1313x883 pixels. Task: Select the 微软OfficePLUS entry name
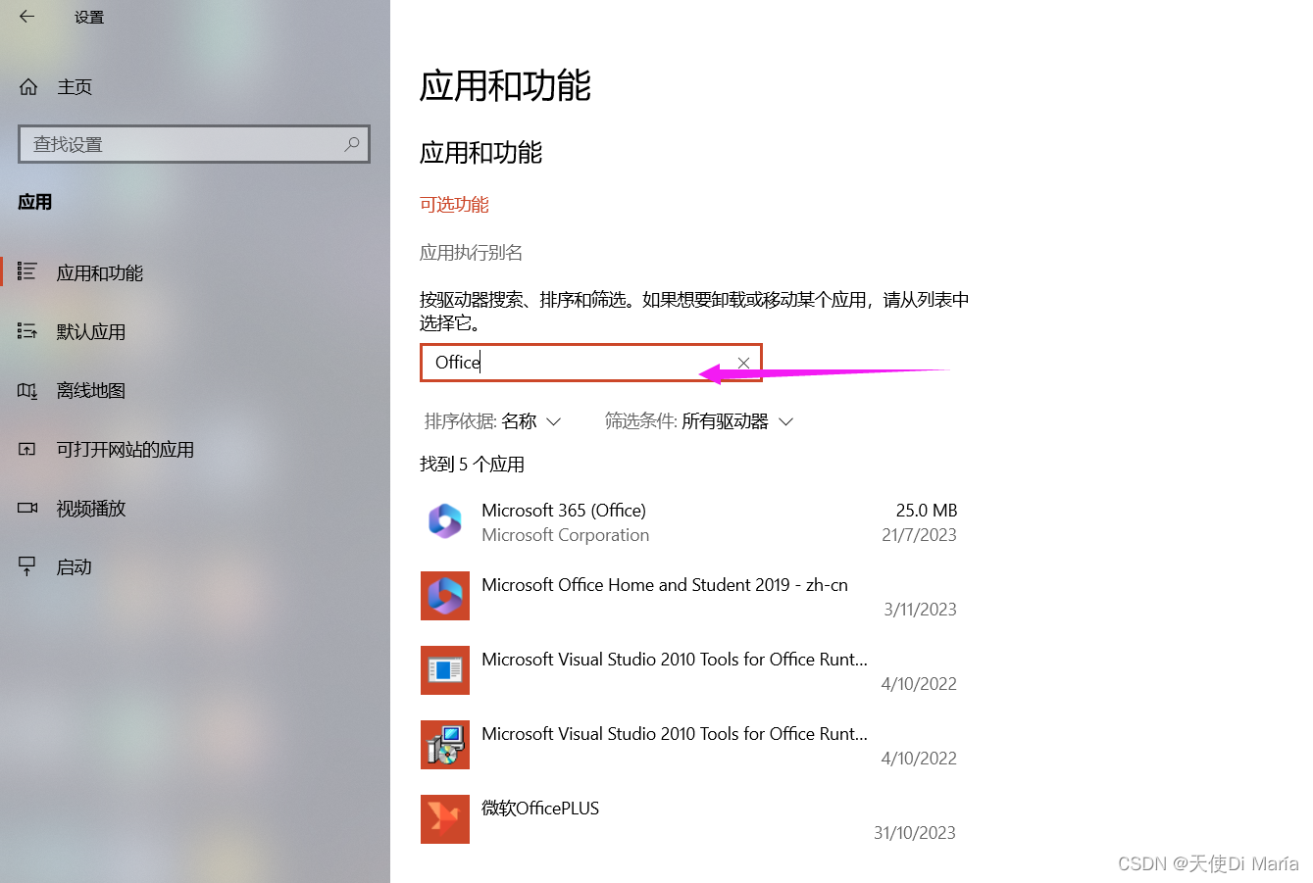540,809
